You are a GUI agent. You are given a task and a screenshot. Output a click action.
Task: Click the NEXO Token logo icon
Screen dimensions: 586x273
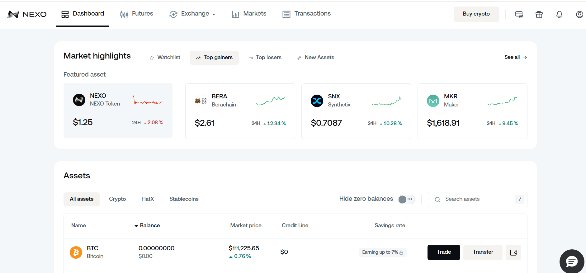[79, 100]
